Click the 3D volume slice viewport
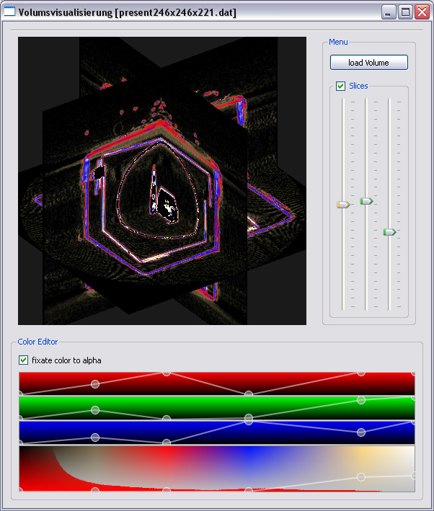The width and height of the screenshot is (434, 511). 162,181
